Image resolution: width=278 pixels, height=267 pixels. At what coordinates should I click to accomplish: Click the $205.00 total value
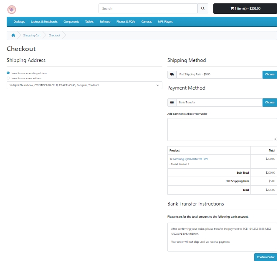(270, 190)
